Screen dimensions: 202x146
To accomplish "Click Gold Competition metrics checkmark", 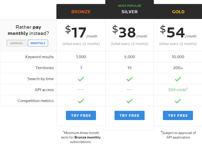I will pyautogui.click(x=178, y=101).
